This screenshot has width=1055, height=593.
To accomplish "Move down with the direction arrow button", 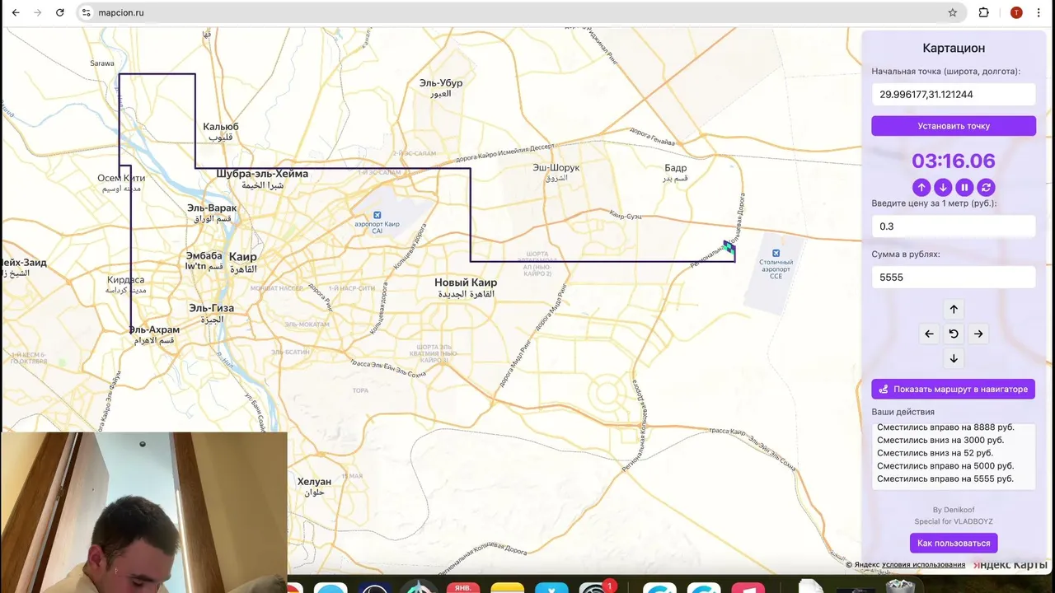I will [x=954, y=358].
